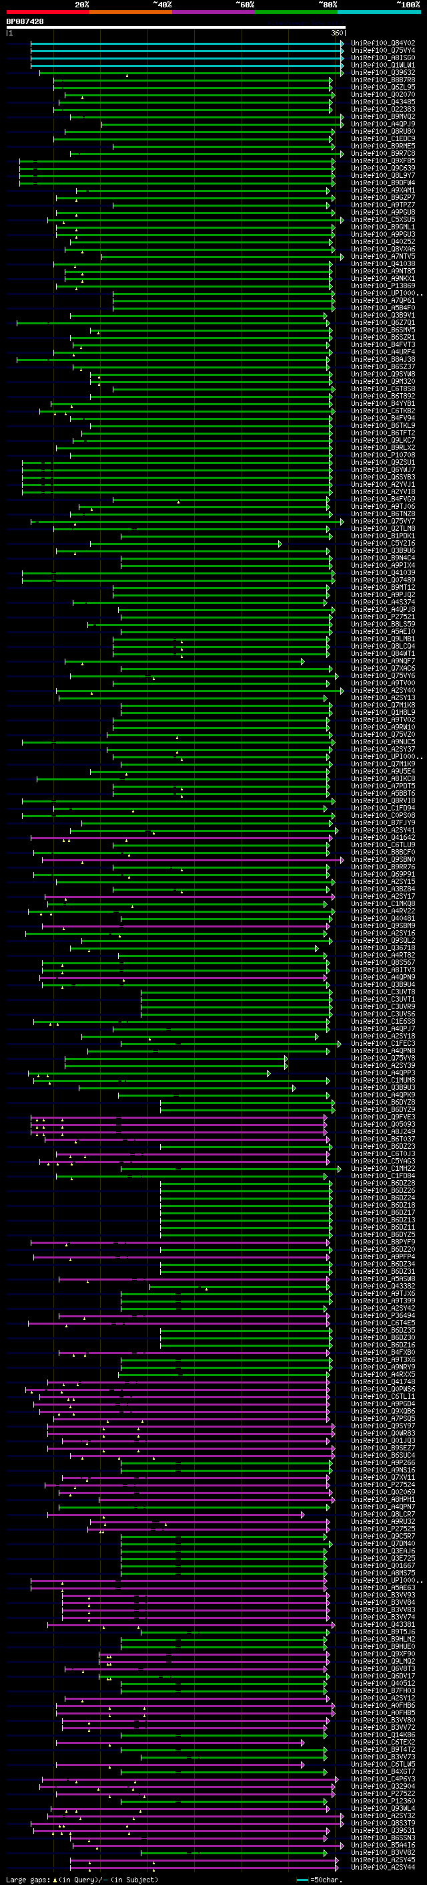
Task: Choose the UniRef100_A7NTV5 hit label
Action: point(382,256)
